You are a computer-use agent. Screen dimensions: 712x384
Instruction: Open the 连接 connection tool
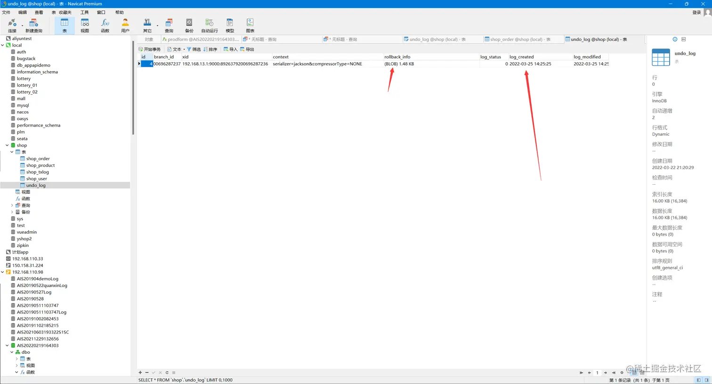click(12, 25)
